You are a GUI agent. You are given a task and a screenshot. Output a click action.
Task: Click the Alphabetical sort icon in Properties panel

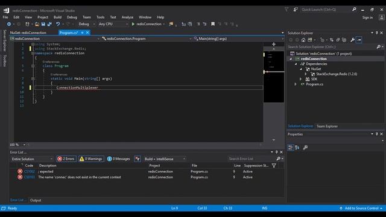point(297,147)
